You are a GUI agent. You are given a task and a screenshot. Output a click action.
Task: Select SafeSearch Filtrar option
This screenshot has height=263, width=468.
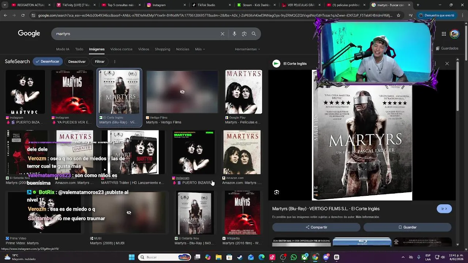click(99, 62)
